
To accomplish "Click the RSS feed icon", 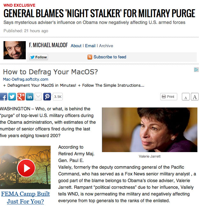I will 90,57.
